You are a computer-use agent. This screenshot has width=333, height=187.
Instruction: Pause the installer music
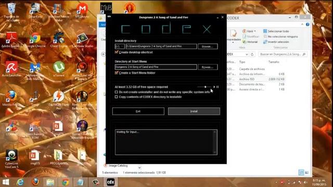[217, 87]
